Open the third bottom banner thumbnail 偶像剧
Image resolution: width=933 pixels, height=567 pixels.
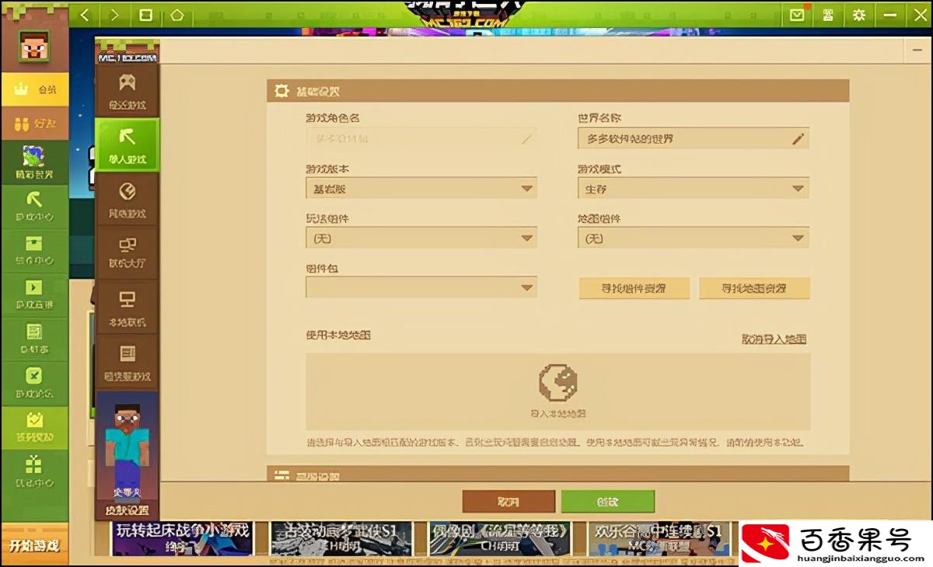point(500,537)
